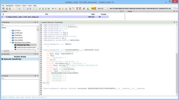Float the Hierarchy panel with its undock icon
The image size is (179, 100).
click(35, 22)
